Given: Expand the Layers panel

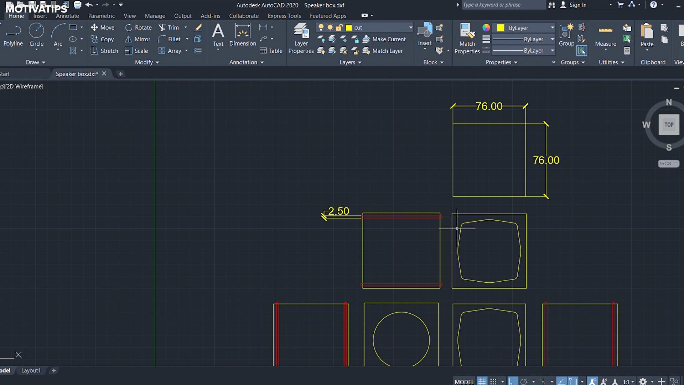Looking at the screenshot, I should [351, 62].
